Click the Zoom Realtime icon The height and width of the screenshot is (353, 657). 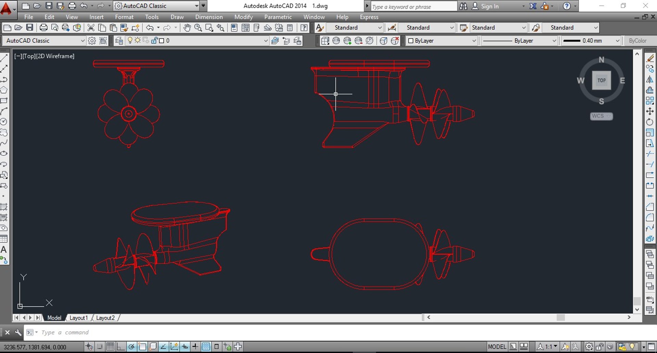198,28
